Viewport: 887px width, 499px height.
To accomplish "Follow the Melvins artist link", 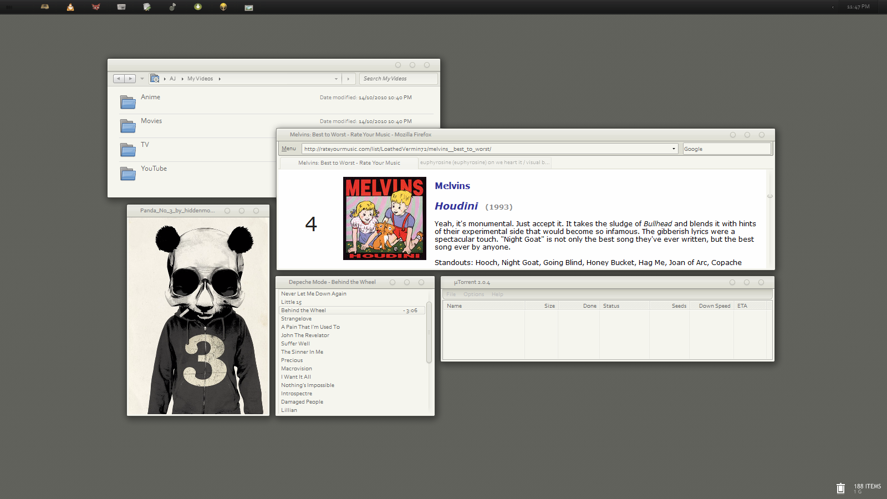I will (452, 186).
